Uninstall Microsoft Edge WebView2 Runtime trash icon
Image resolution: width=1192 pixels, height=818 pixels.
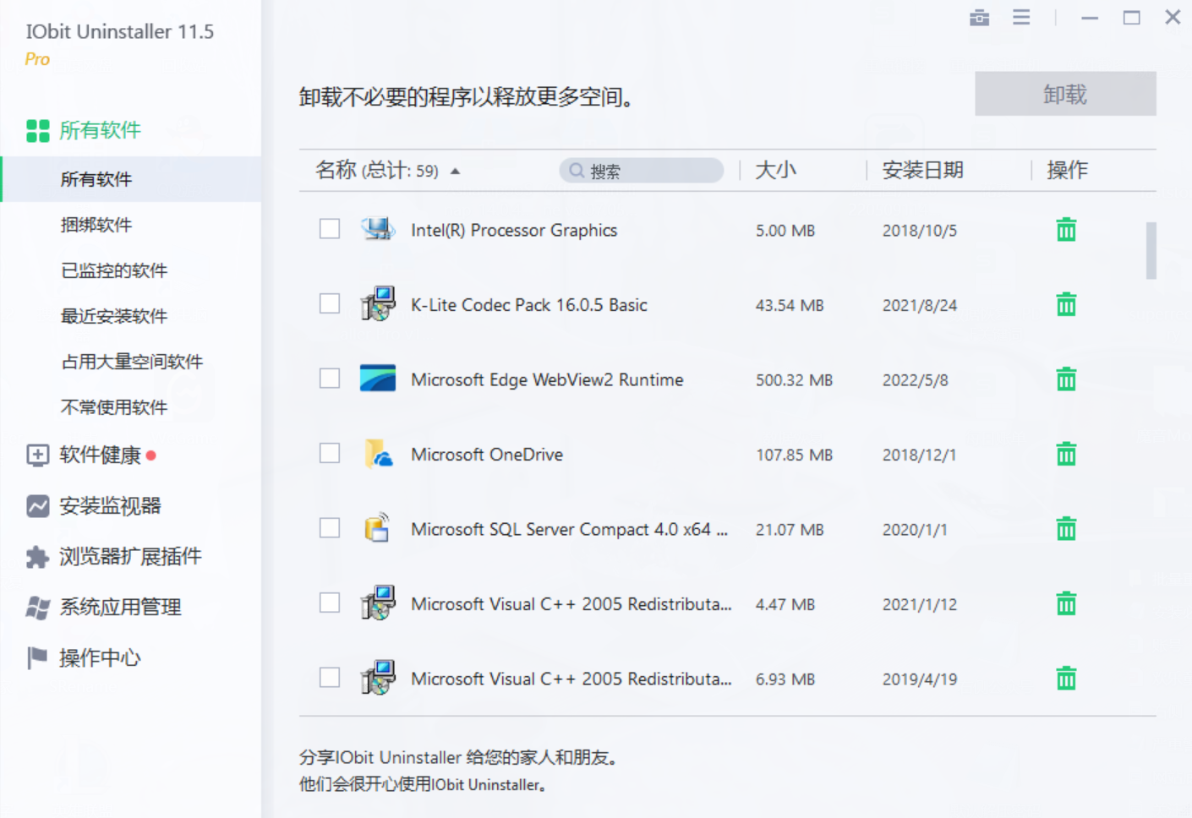pyautogui.click(x=1066, y=379)
